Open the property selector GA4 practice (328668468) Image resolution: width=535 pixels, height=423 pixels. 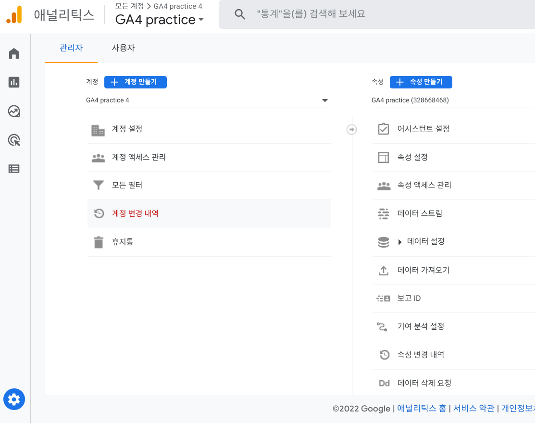point(453,100)
